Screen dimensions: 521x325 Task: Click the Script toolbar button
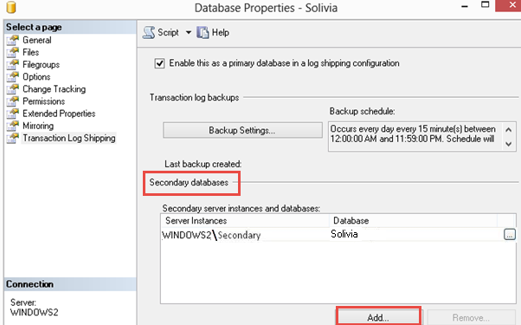(x=161, y=33)
